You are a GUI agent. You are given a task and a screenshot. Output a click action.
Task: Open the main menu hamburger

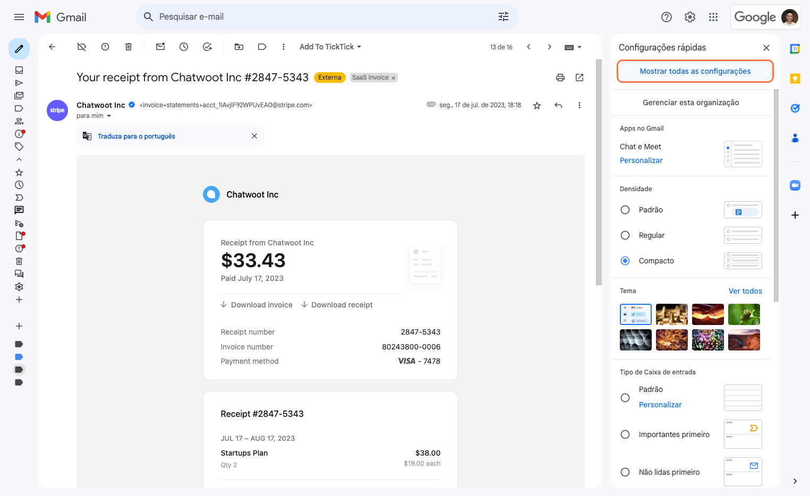point(19,17)
